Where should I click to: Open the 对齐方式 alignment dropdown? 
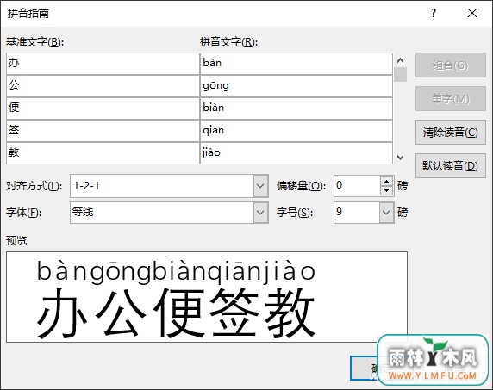(x=260, y=186)
